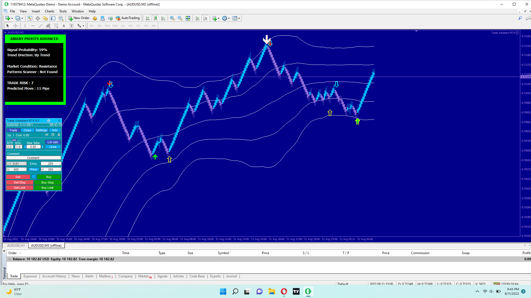Click Trade Assistant screenshot camera icon
The image size is (531, 298).
pos(49,121)
